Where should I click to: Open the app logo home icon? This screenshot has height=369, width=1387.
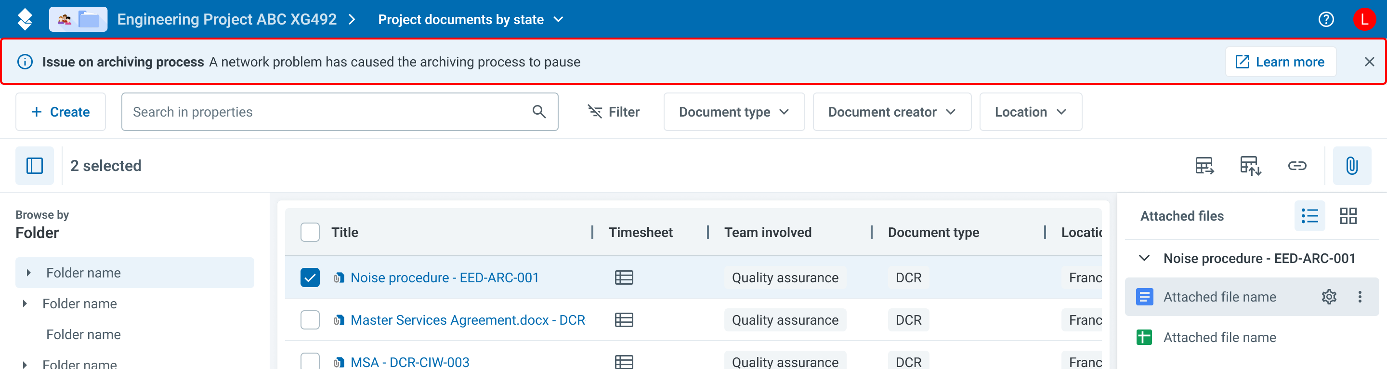(x=25, y=19)
